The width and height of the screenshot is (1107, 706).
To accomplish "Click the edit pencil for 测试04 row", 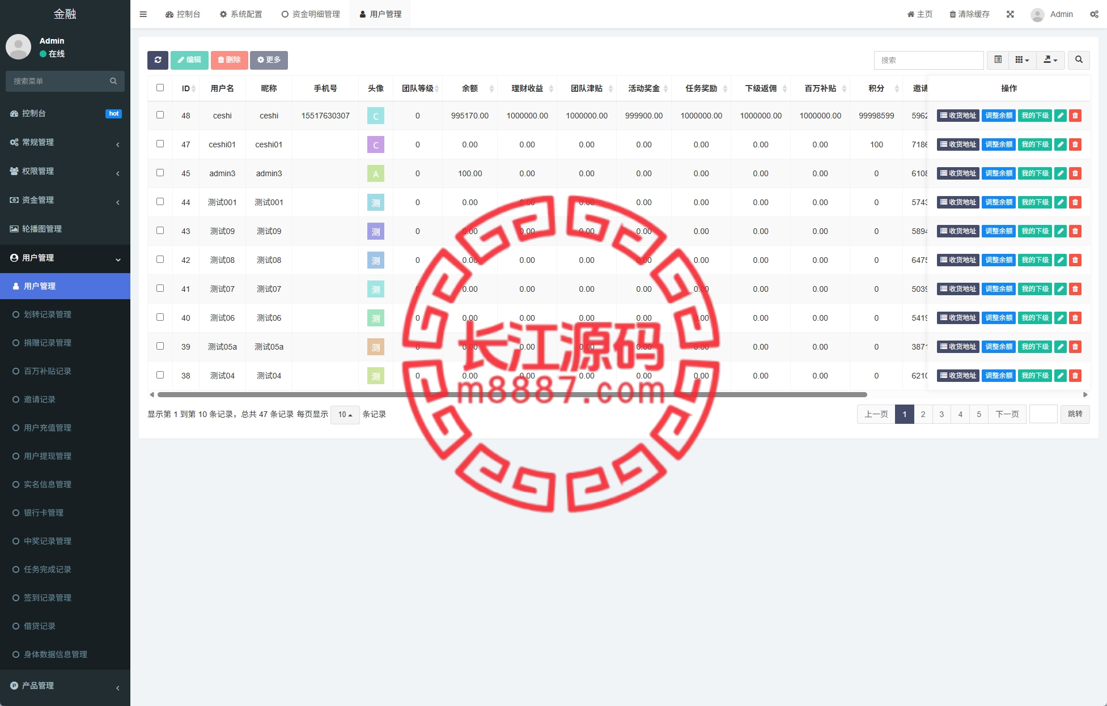I will 1061,376.
